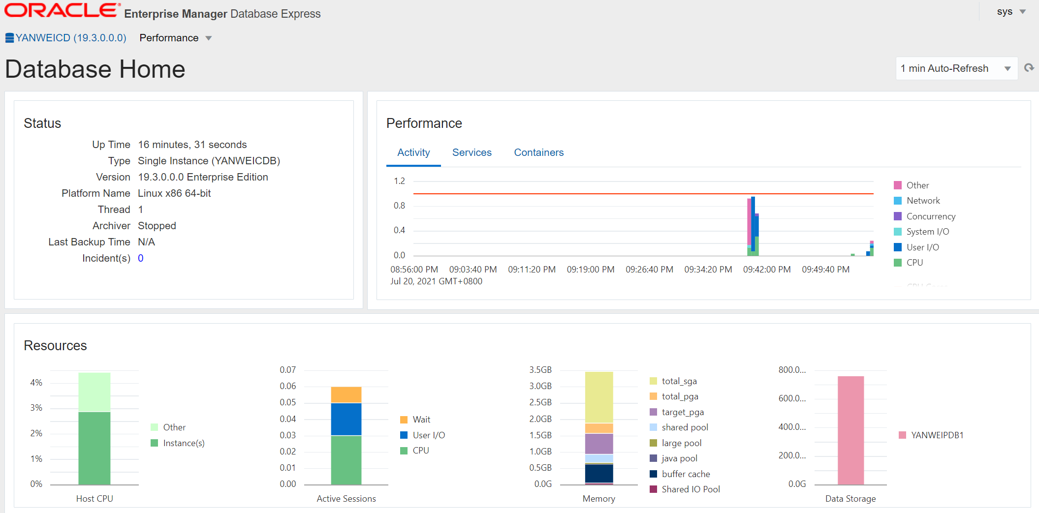This screenshot has height=513, width=1039.
Task: Switch to the Containers tab
Action: (x=539, y=152)
